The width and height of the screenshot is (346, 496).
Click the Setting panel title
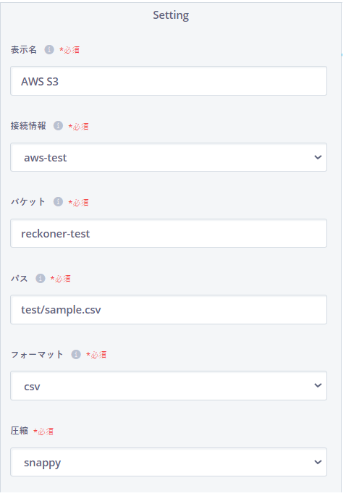tap(171, 15)
